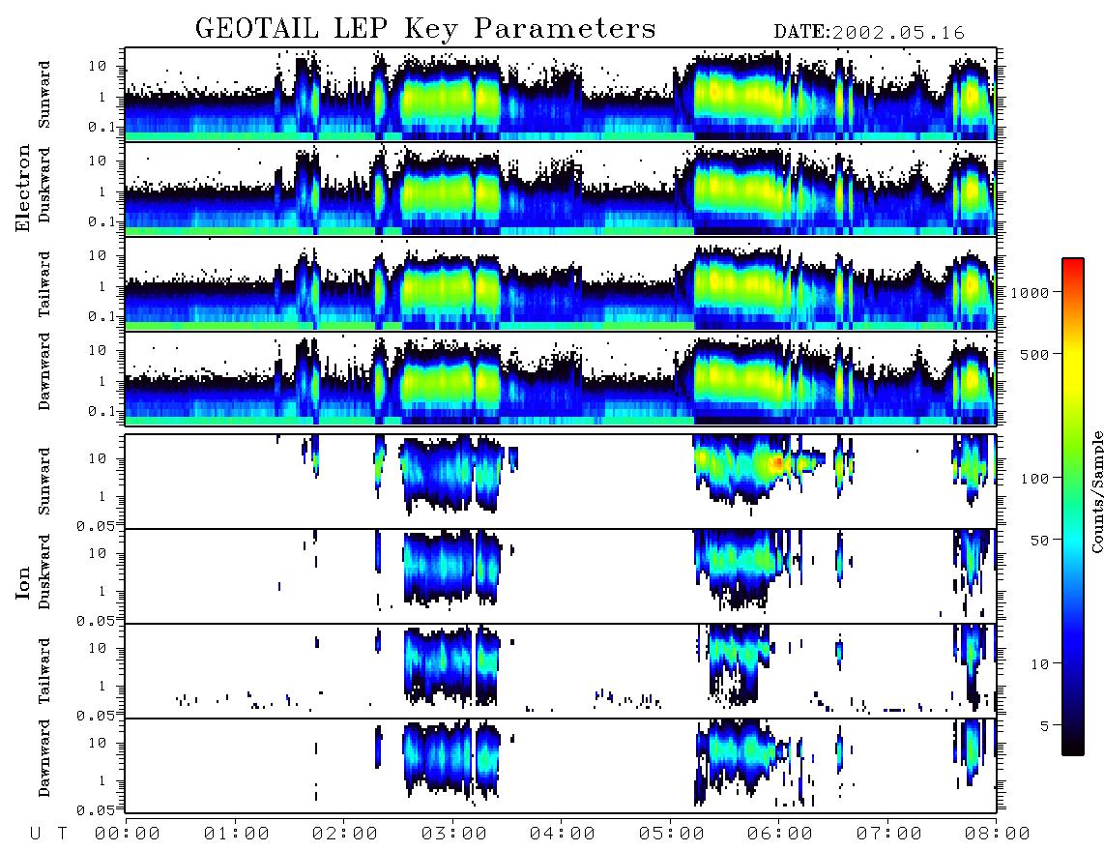This screenshot has width=1104, height=851.
Task: Click the colorbar tick value 5
Action: pos(1045,726)
